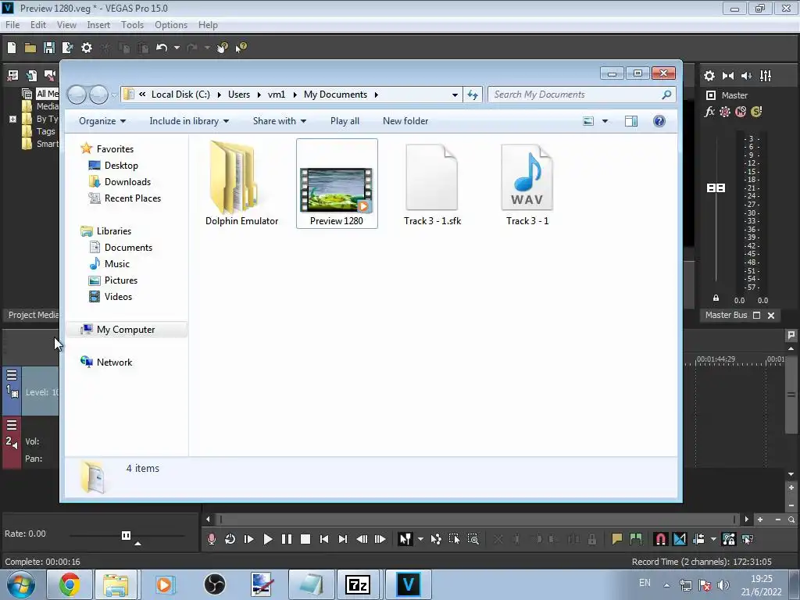Screen dimensions: 800x600
Task: Open the change view options arrow
Action: [605, 121]
